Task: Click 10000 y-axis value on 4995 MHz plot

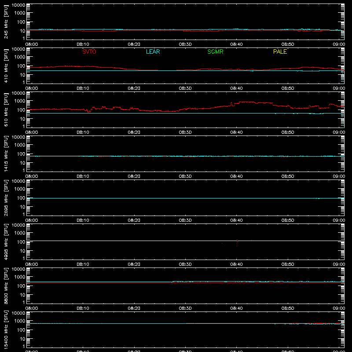Action: pos(18,225)
